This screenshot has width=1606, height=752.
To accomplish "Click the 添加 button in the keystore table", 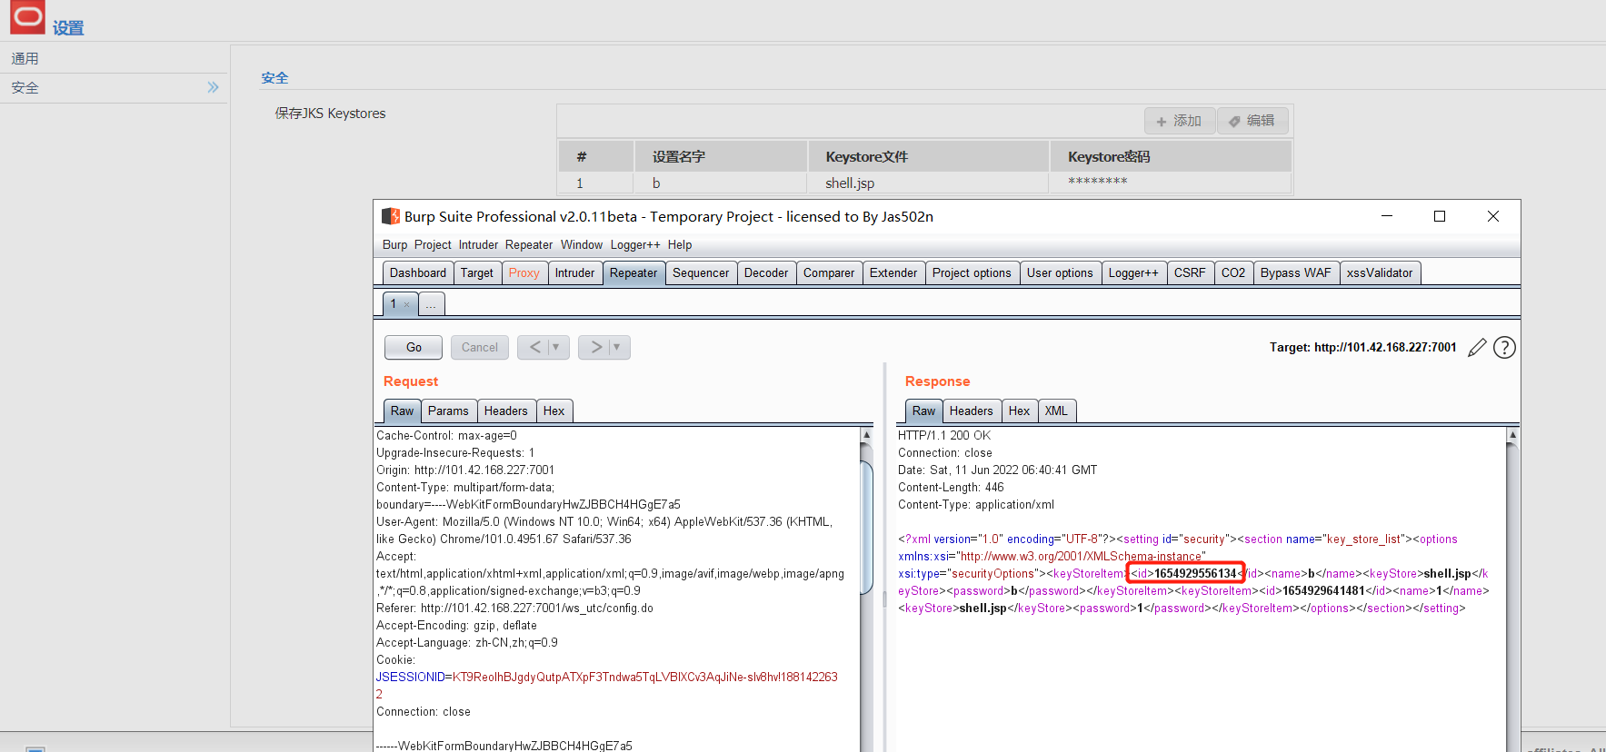I will [1179, 121].
